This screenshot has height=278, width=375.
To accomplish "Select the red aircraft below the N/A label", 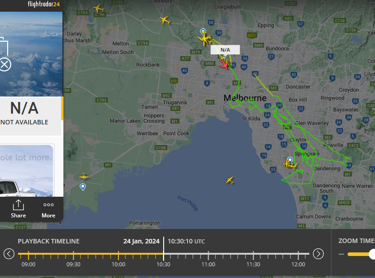I will [x=224, y=65].
